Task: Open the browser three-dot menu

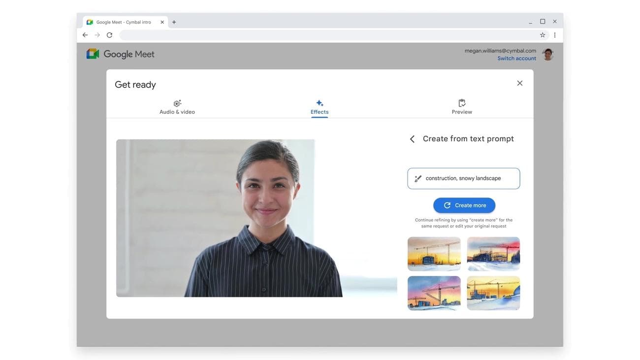Action: (x=555, y=35)
